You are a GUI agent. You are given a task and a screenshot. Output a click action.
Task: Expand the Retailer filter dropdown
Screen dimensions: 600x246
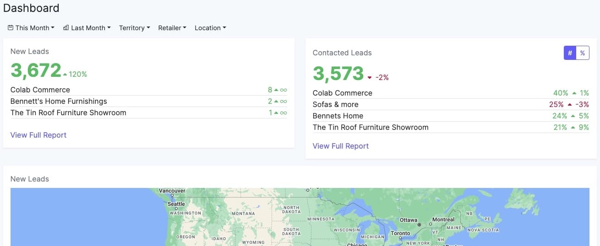(x=172, y=28)
